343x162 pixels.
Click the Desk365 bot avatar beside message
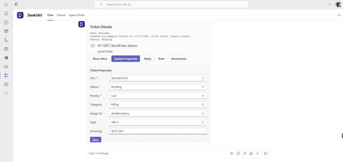coord(82,24)
